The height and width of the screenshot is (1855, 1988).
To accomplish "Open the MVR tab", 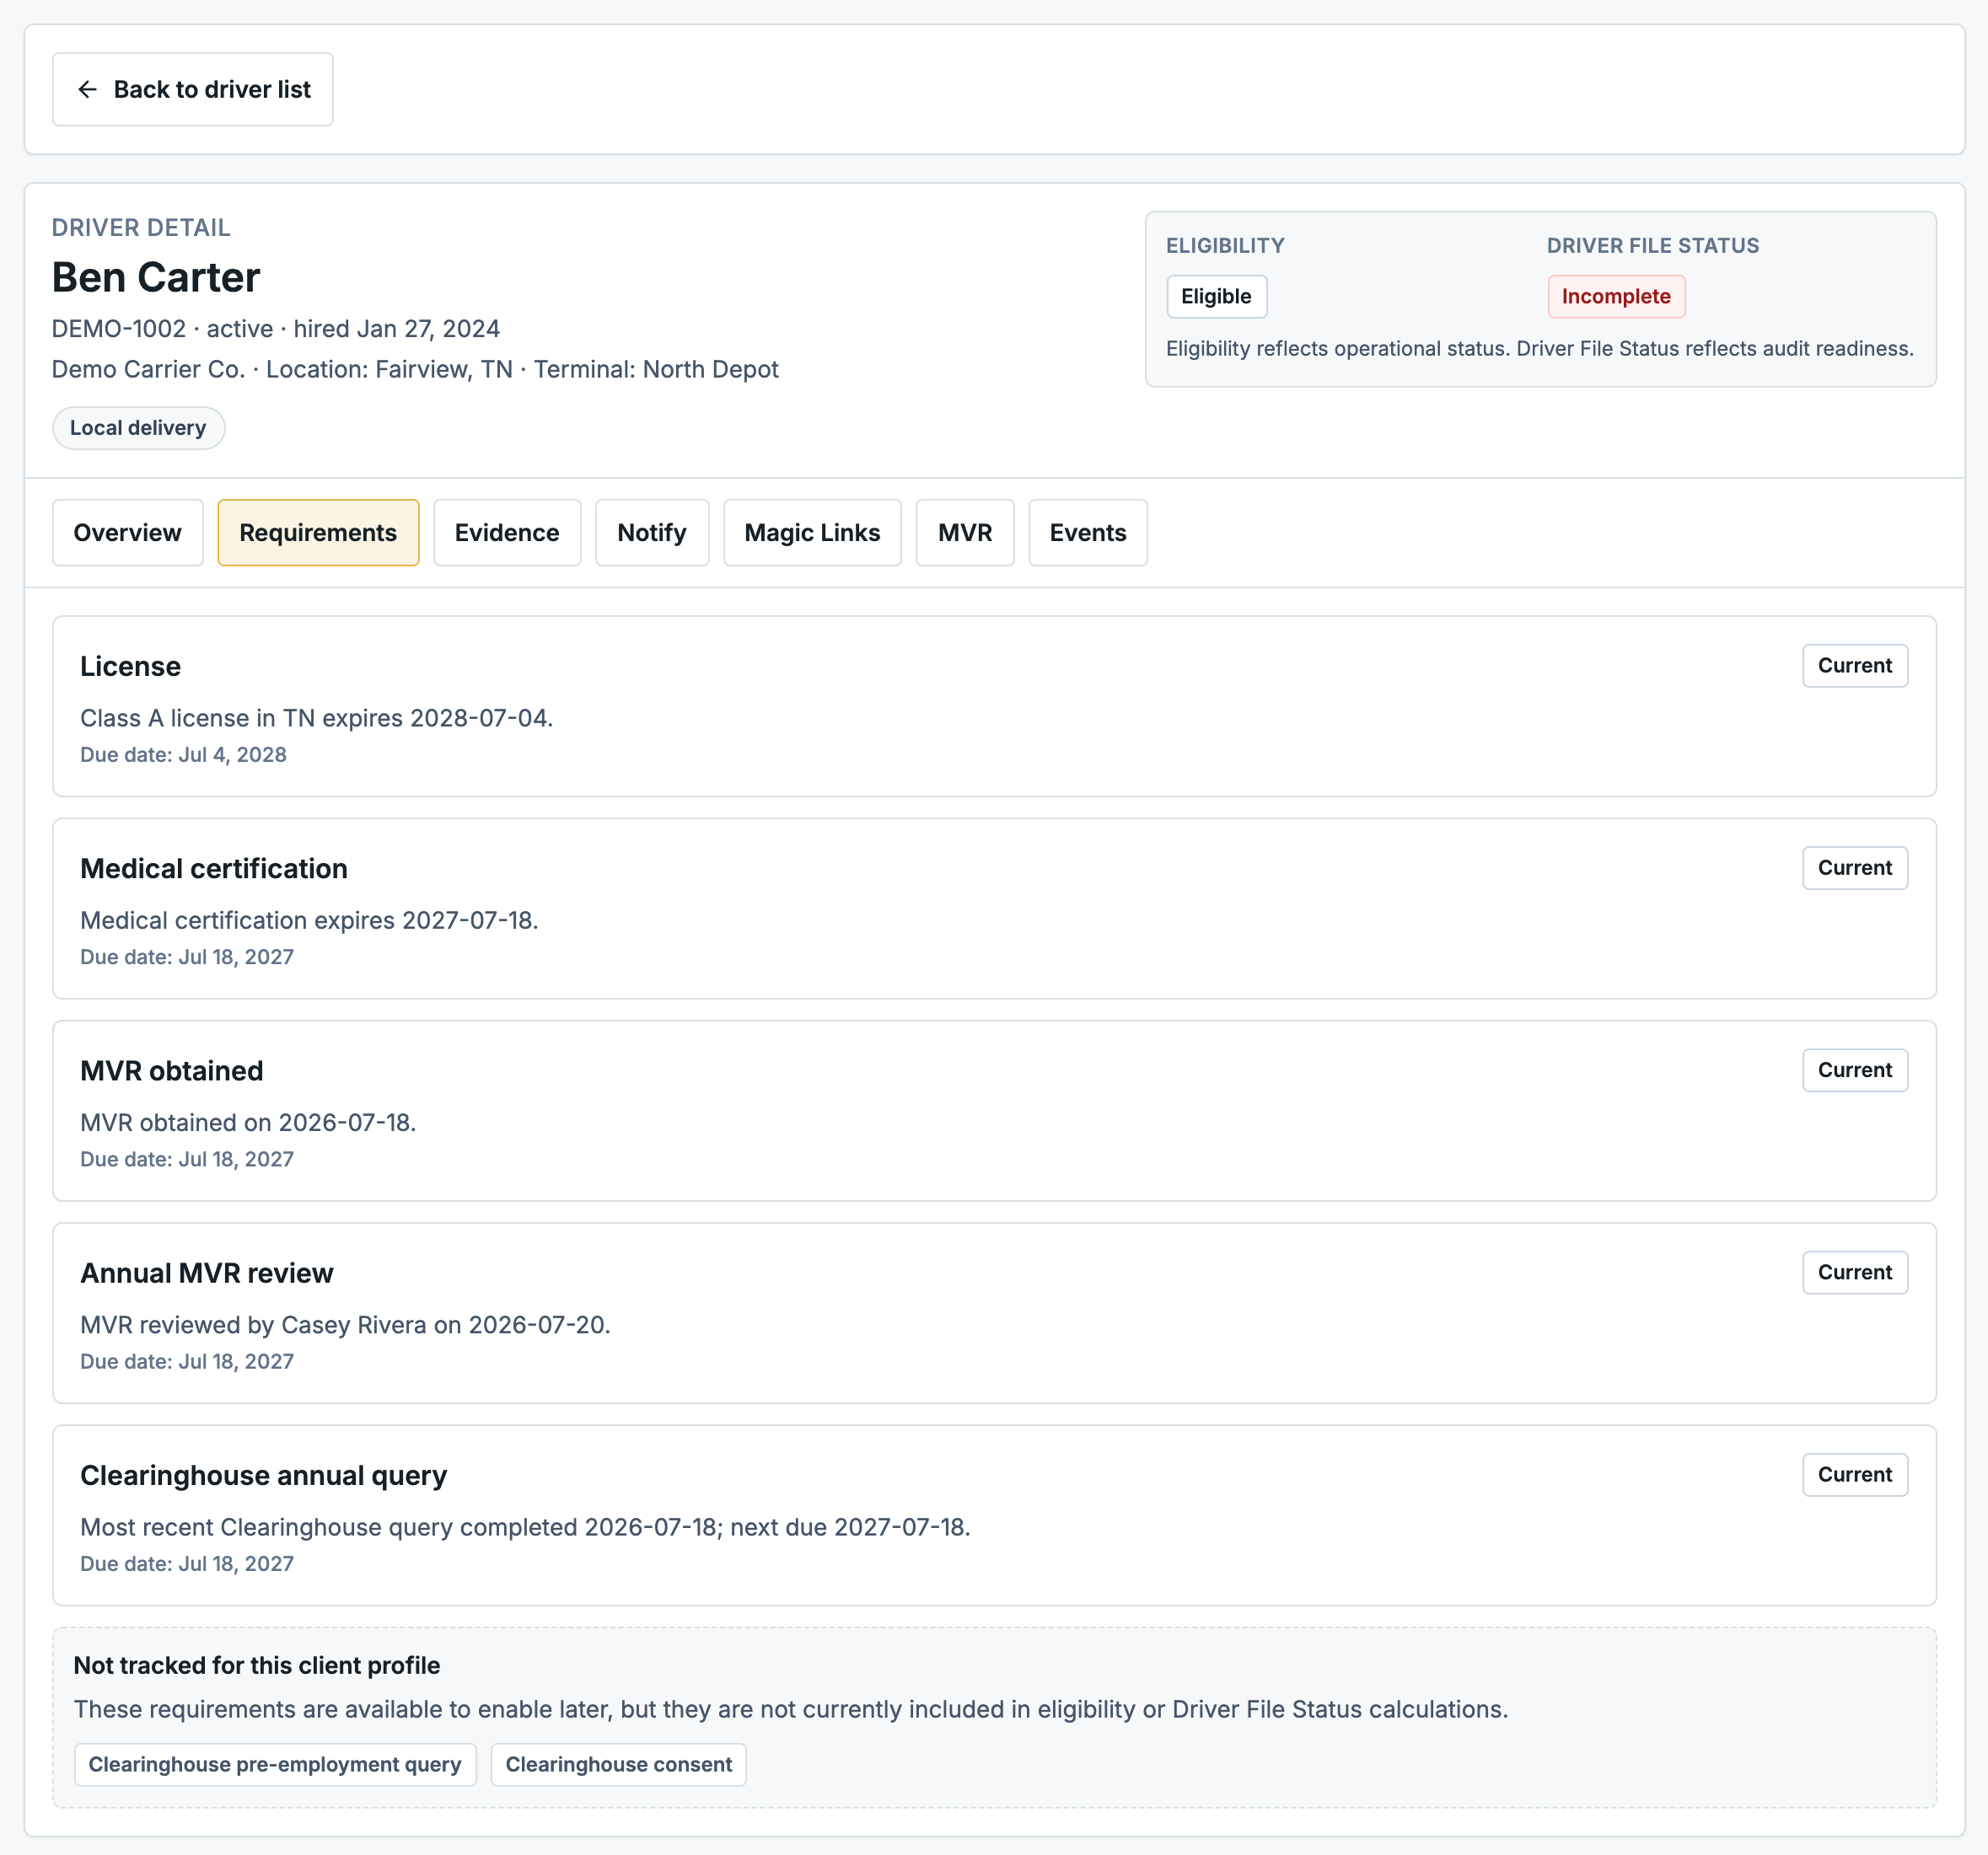I will [965, 533].
